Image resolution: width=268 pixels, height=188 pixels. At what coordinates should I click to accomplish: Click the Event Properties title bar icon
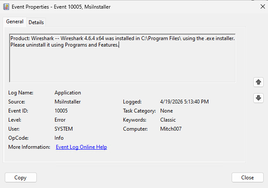point(6,6)
